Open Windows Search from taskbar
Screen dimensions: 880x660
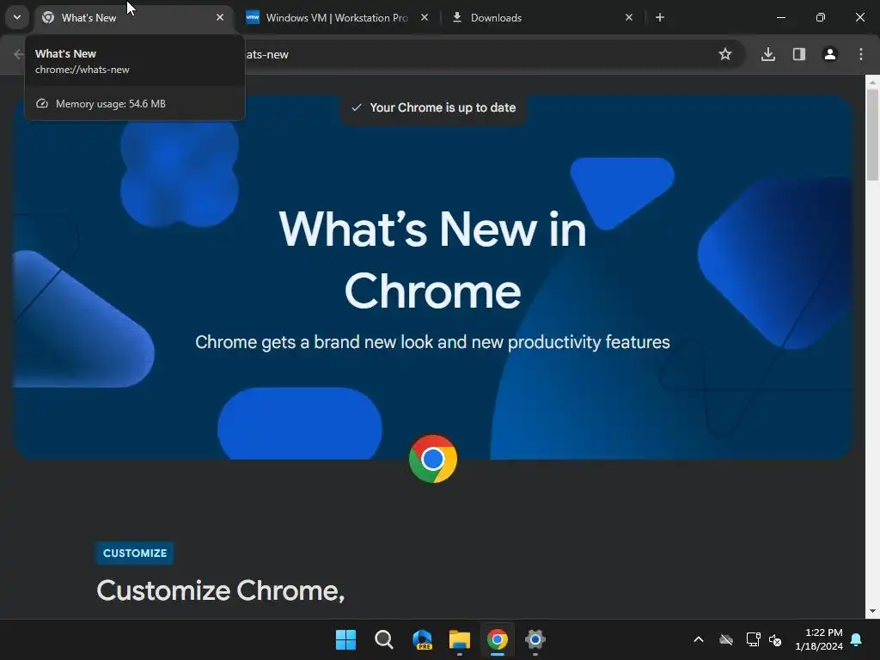click(x=384, y=639)
